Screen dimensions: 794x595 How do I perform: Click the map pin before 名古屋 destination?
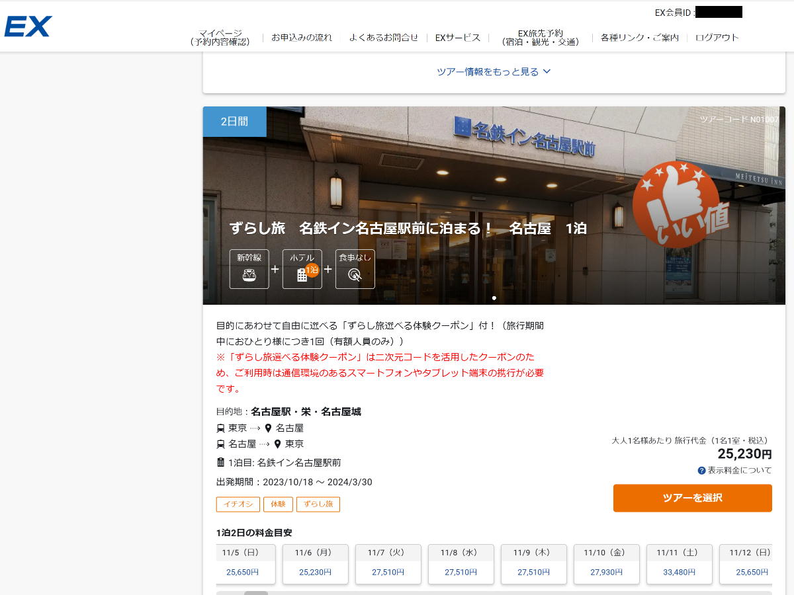point(268,428)
